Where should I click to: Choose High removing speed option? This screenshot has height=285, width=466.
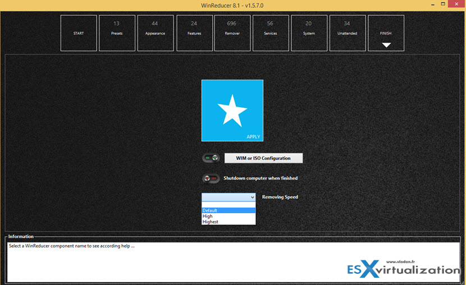[229, 216]
